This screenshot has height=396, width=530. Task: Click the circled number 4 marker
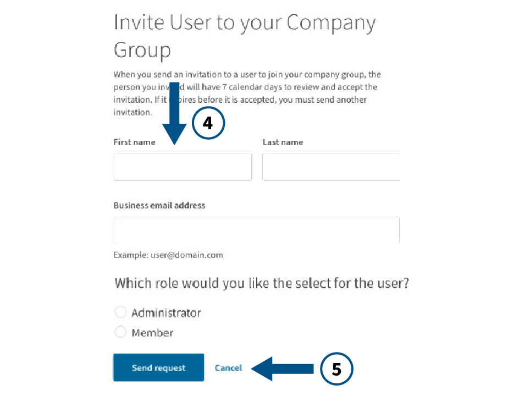(208, 123)
